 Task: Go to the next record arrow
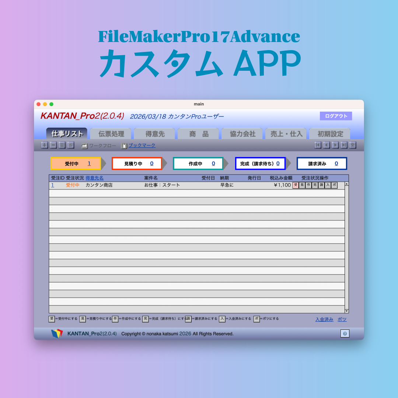[335, 145]
